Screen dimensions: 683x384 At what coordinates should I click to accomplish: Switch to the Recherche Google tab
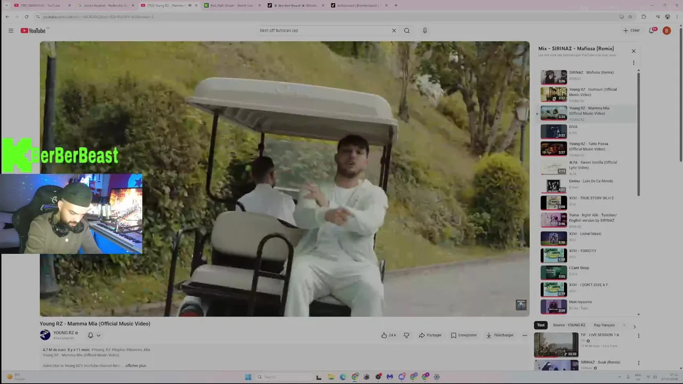pyautogui.click(x=106, y=5)
